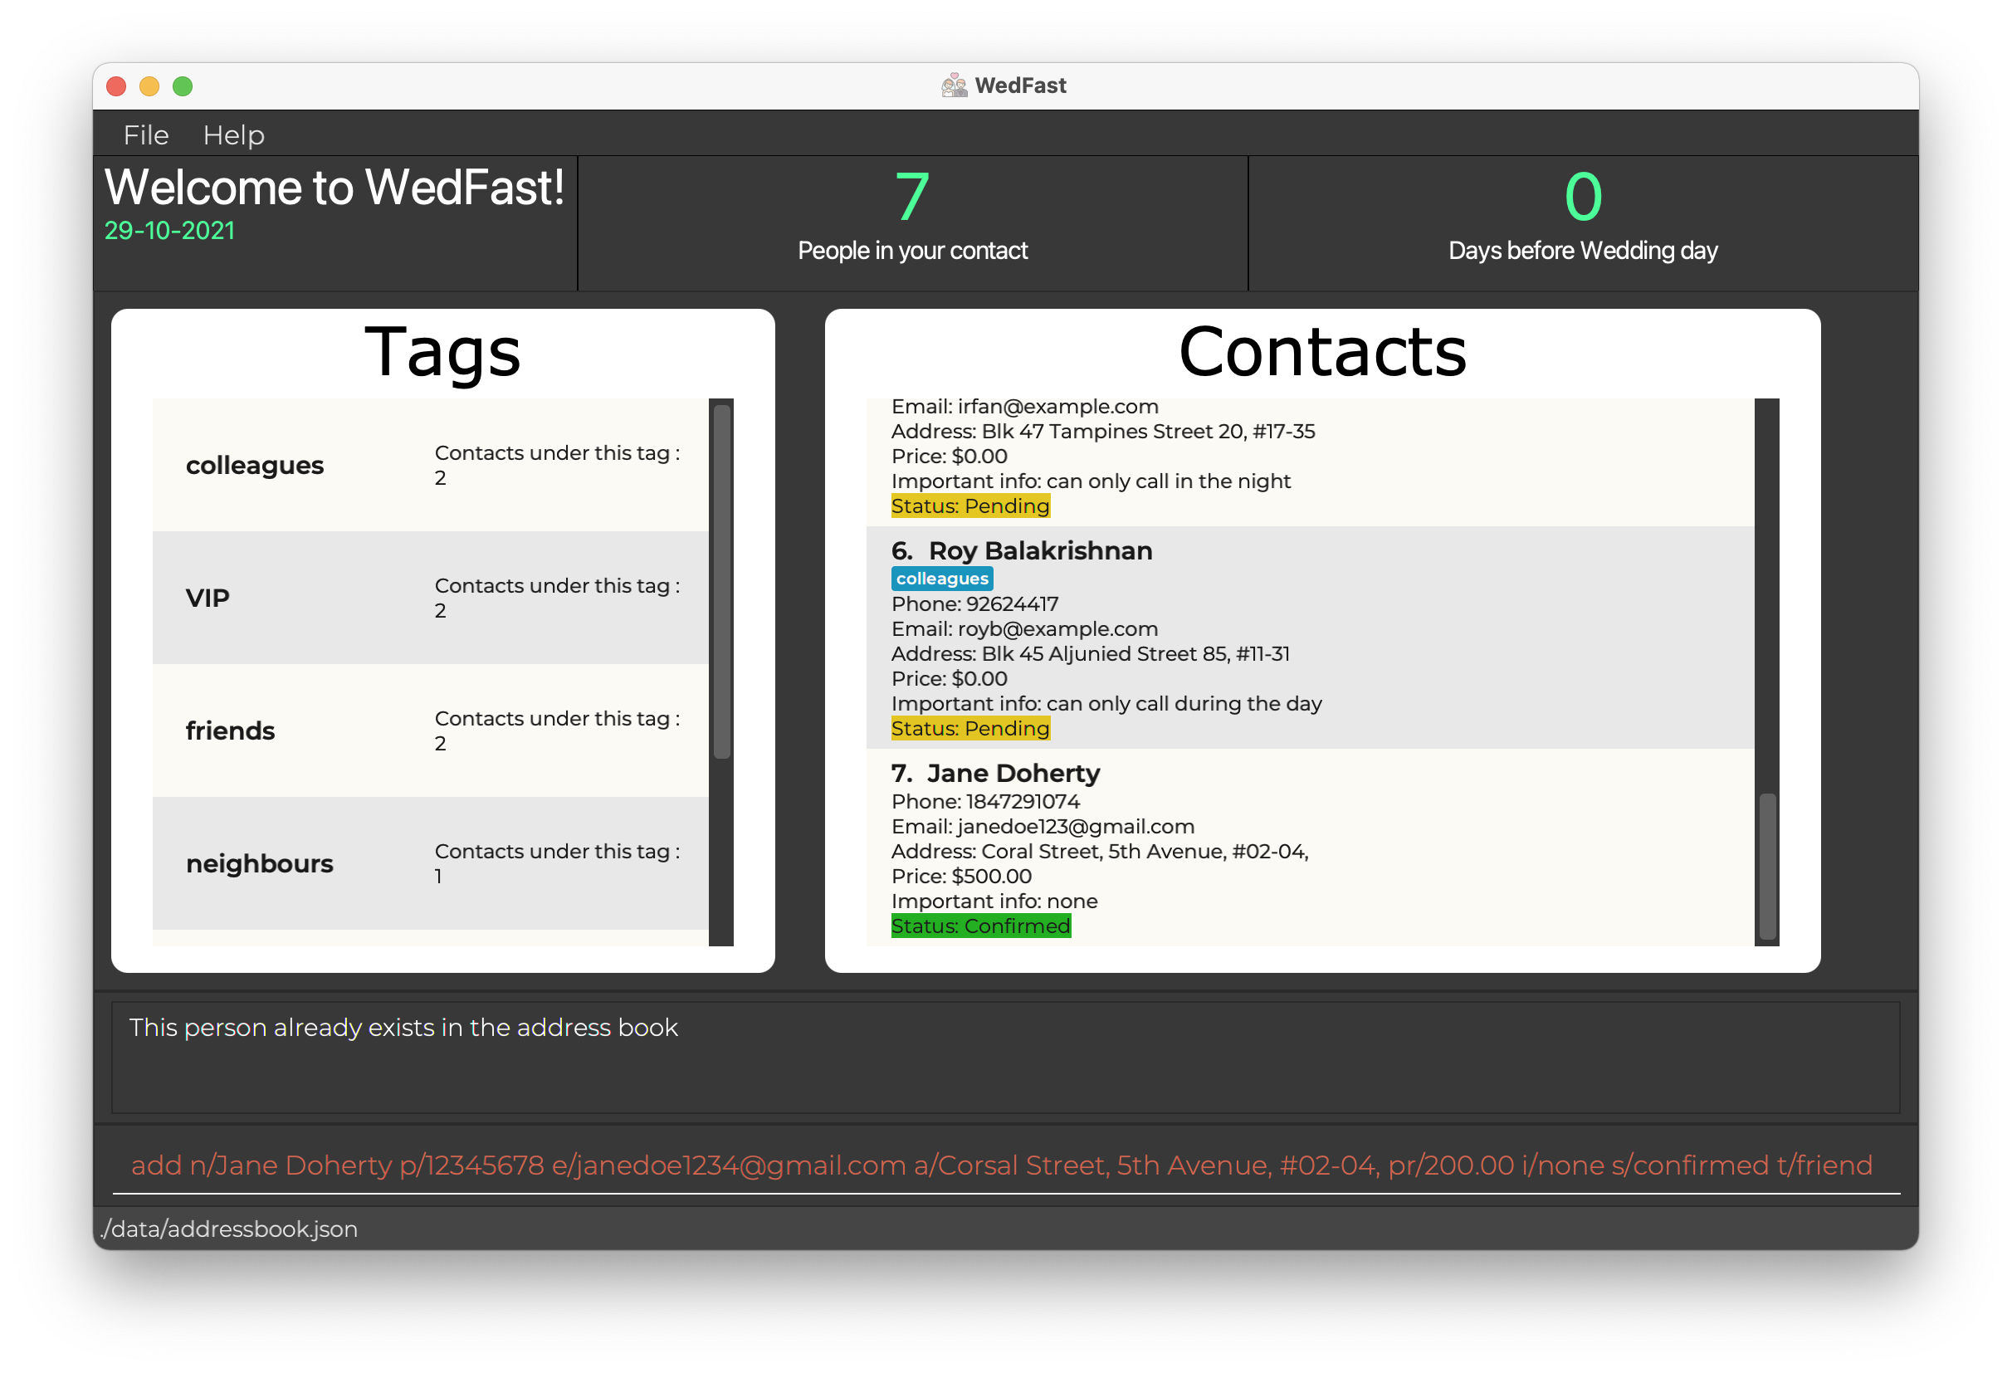This screenshot has height=1373, width=2012.
Task: Open the Help menu
Action: (233, 135)
